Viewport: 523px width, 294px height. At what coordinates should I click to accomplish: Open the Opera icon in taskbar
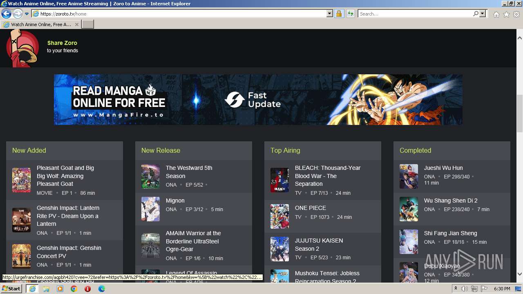pyautogui.click(x=88, y=289)
